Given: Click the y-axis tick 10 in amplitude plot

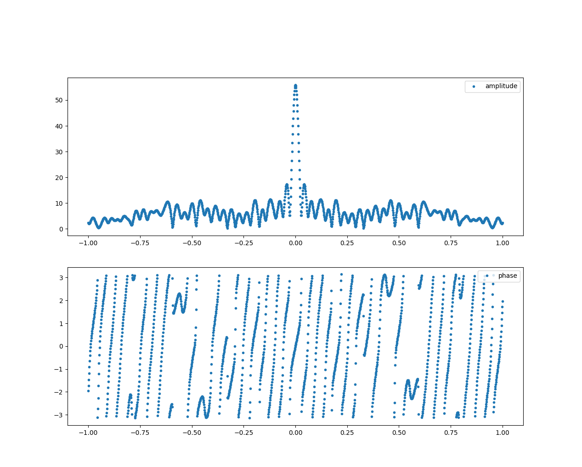Looking at the screenshot, I should [x=59, y=203].
